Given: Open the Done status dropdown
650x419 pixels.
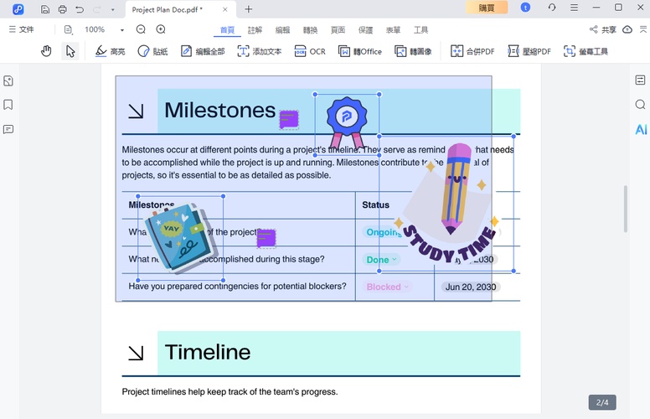Looking at the screenshot, I should [381, 260].
